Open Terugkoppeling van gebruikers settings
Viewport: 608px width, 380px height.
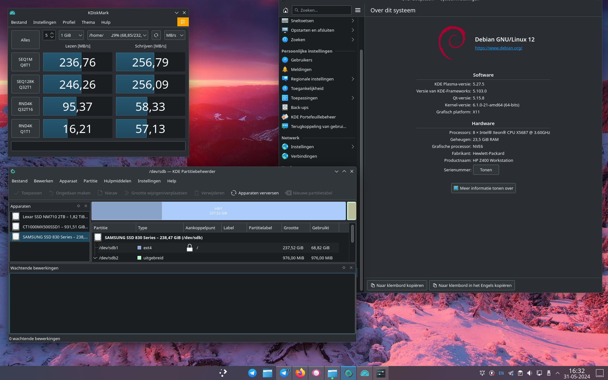click(318, 126)
